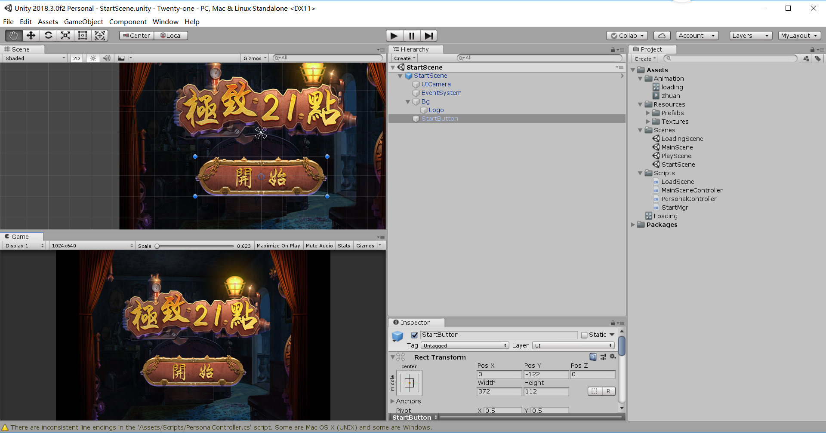Toggle Maximize On Play

(x=278, y=246)
